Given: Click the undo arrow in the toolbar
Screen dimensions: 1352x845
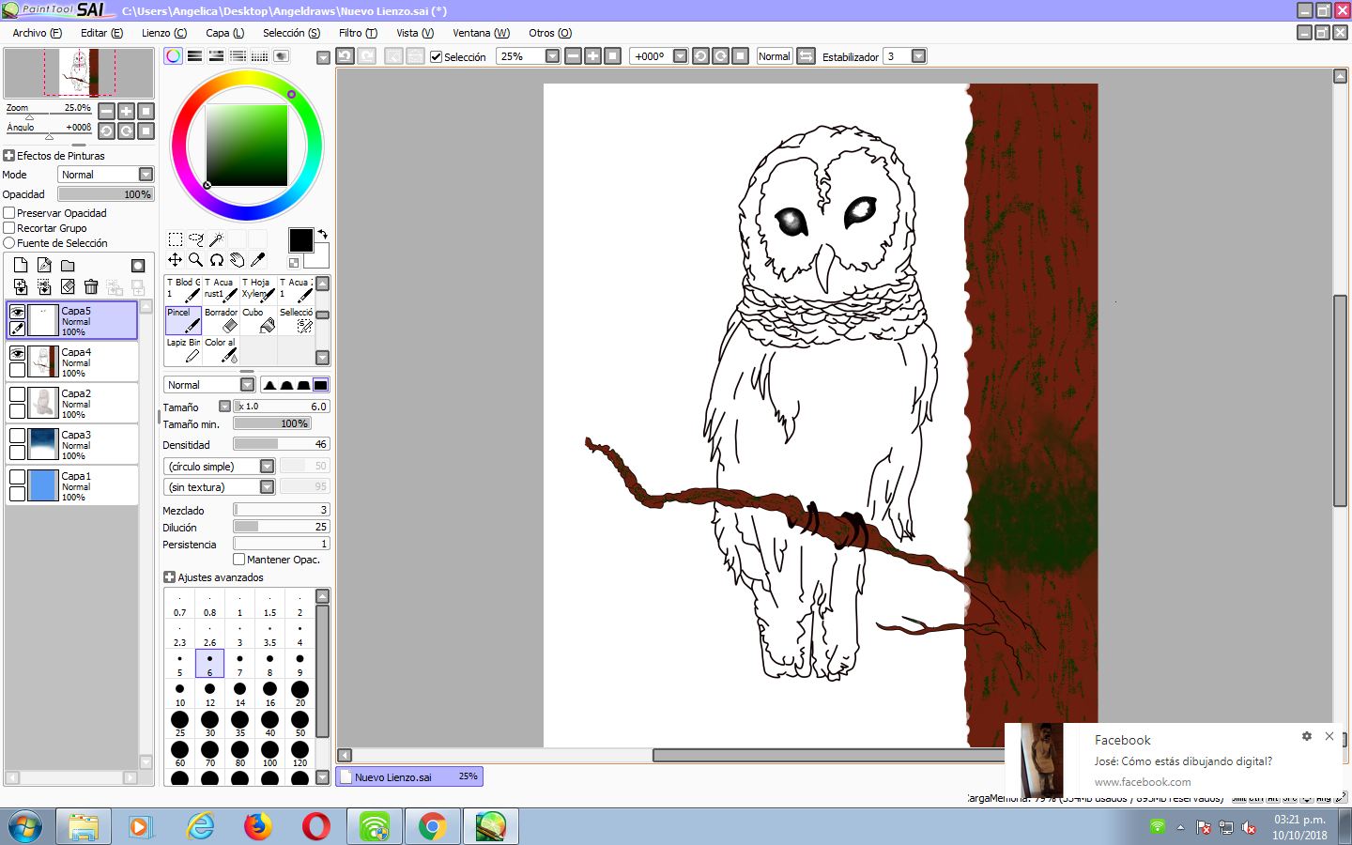Looking at the screenshot, I should (x=345, y=56).
